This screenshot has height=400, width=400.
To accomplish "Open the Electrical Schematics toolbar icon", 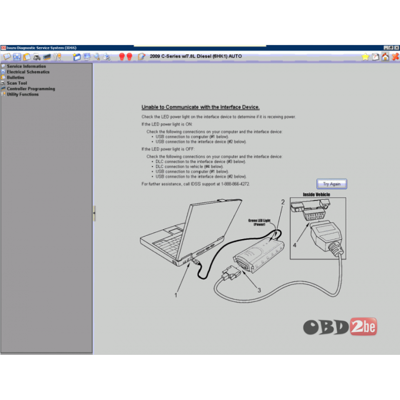I will pos(17,57).
